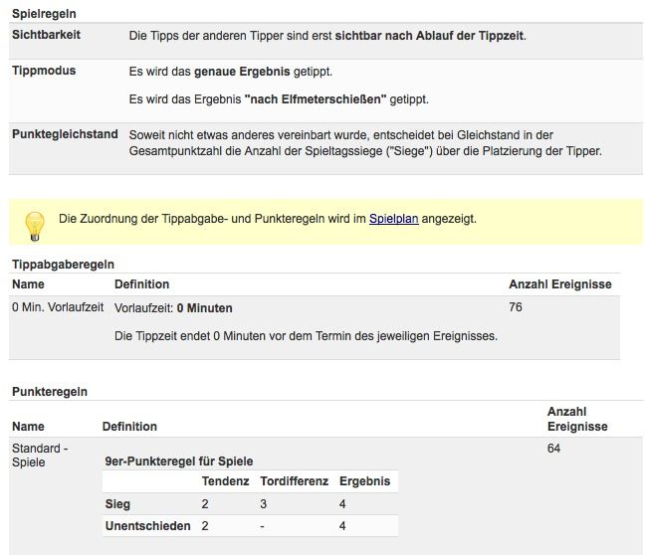Click '0 Min. Vorlaufzeit' rule name
Image resolution: width=645 pixels, height=555 pixels.
58,307
